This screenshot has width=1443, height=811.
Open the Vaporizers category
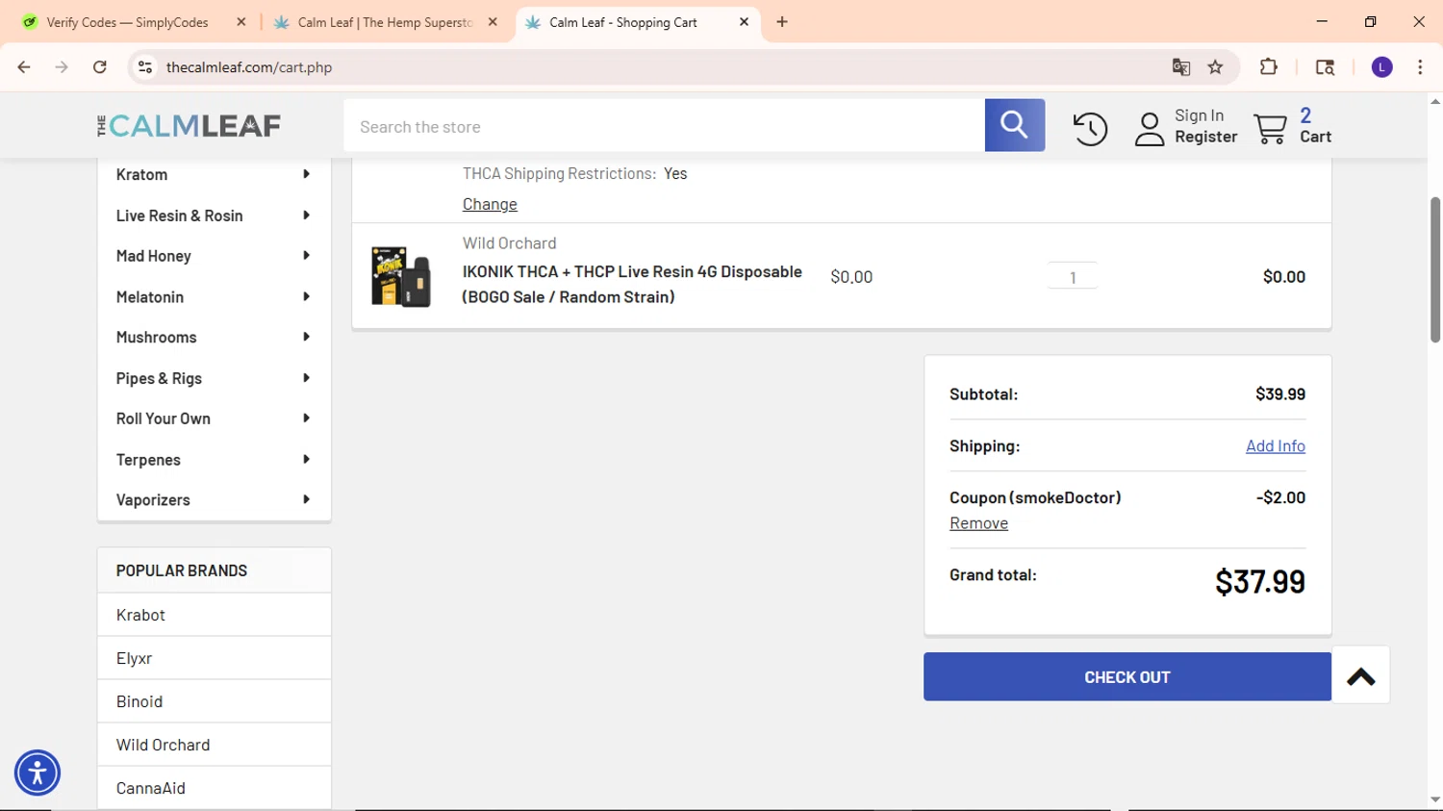click(153, 499)
